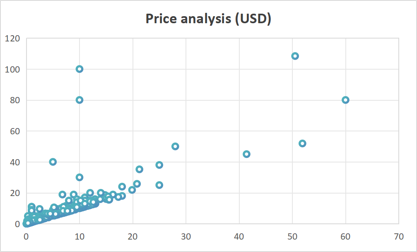Click the chart title "Price analysis (USD)"
Image resolution: width=417 pixels, height=252 pixels.
pyautogui.click(x=208, y=19)
